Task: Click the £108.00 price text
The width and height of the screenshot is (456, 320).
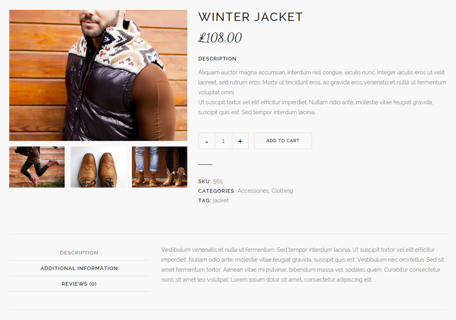Action: [220, 38]
